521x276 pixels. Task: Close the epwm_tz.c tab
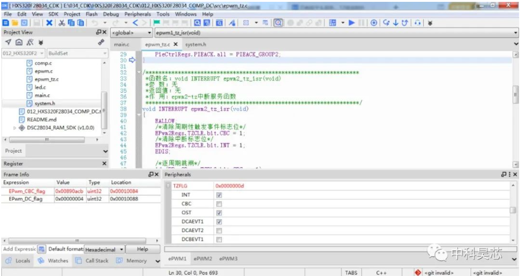[176, 44]
